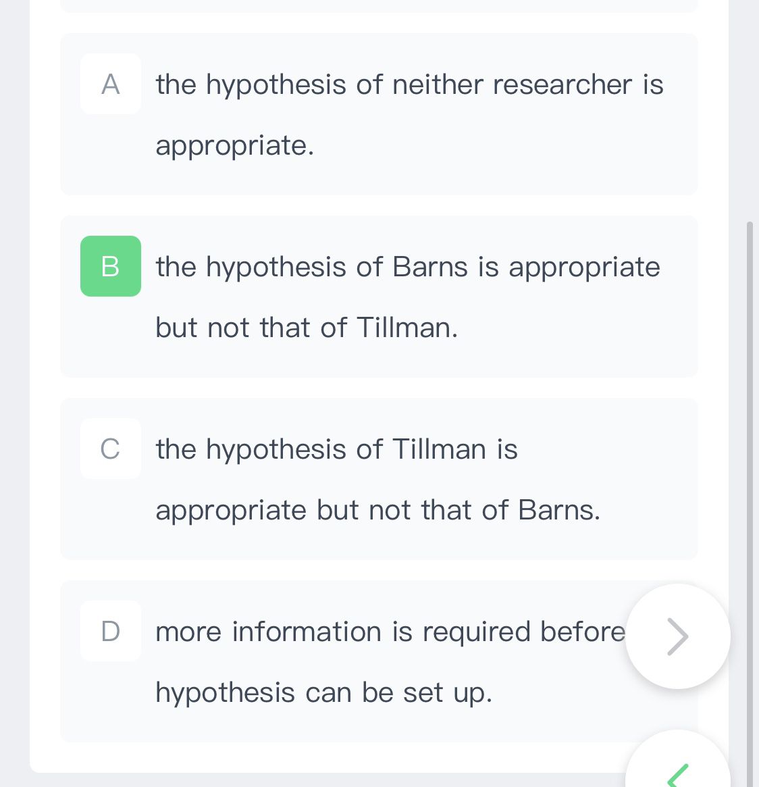
Task: Click the word "appropriate." under option A
Action: (x=235, y=146)
